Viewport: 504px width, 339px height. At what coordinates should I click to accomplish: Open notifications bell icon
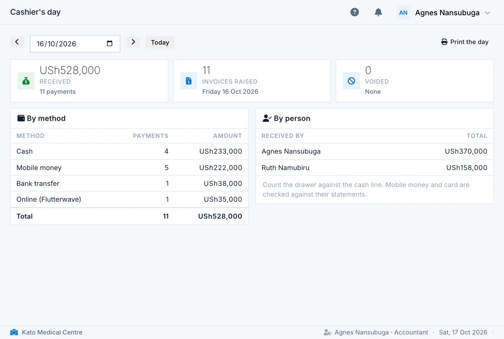378,12
